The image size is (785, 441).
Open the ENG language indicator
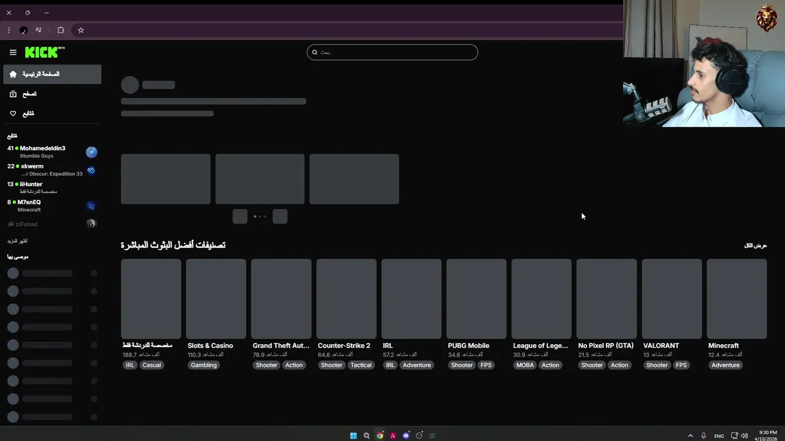click(719, 436)
